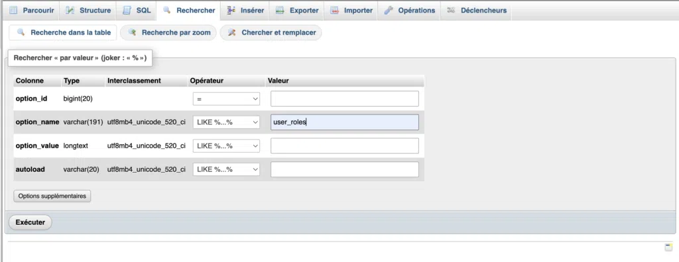
Task: Click the Structure tab icon
Action: coord(70,11)
